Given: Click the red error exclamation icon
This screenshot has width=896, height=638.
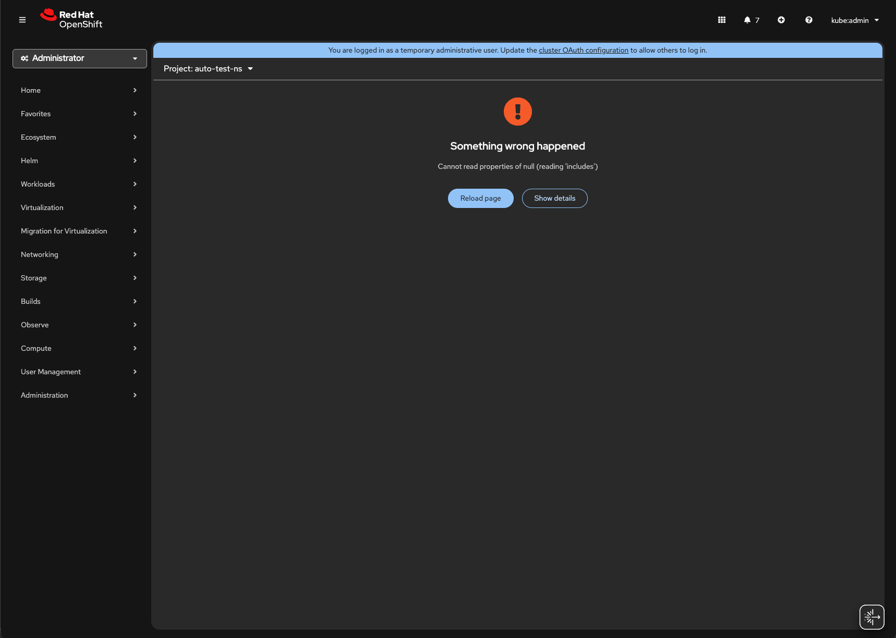Looking at the screenshot, I should tap(518, 112).
